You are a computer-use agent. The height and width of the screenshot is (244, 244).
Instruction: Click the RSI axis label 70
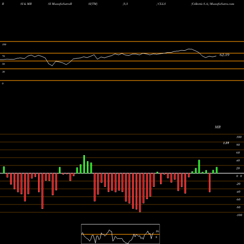coord(3,56)
